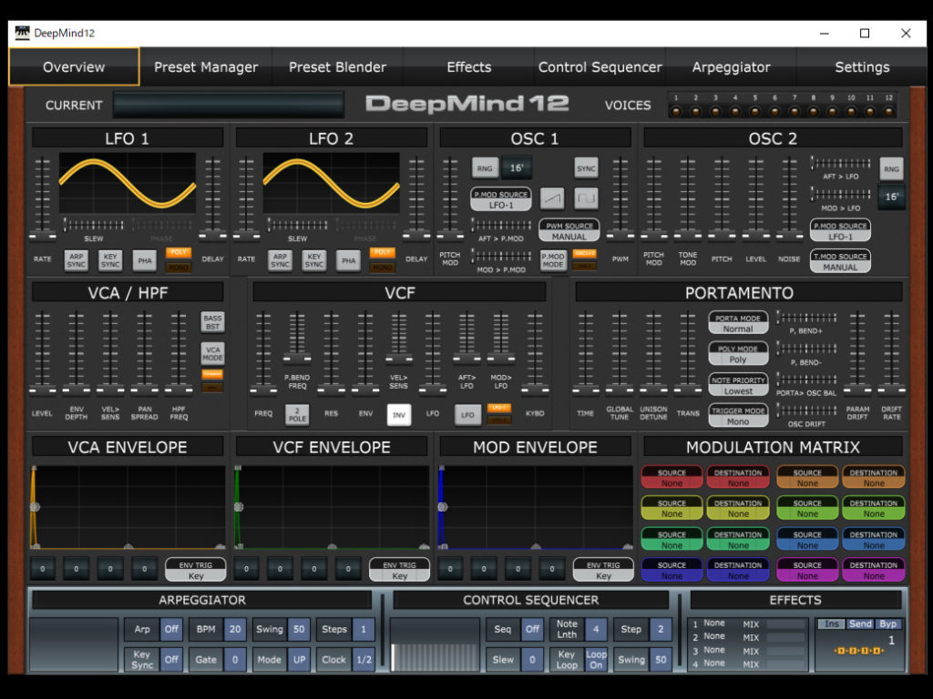This screenshot has height=699, width=933.
Task: Click the OSC 2 RNG button
Action: tap(891, 168)
